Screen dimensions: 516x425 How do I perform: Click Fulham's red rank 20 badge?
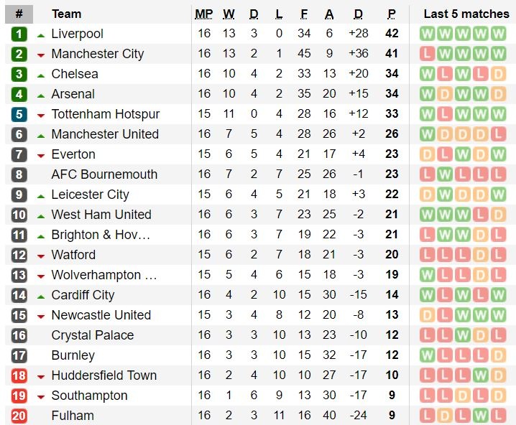(x=19, y=416)
